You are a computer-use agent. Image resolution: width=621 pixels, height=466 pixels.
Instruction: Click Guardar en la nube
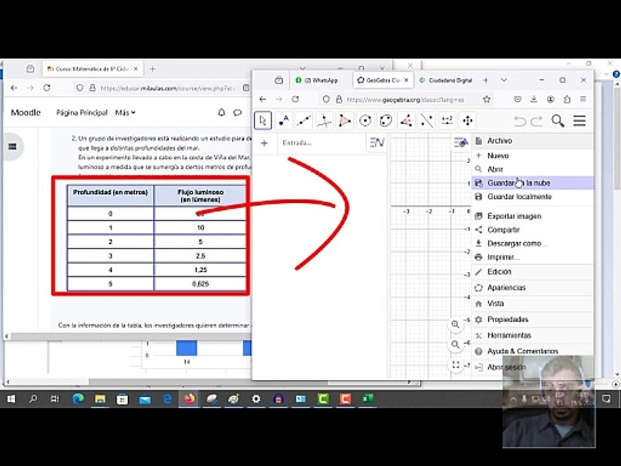(532, 183)
